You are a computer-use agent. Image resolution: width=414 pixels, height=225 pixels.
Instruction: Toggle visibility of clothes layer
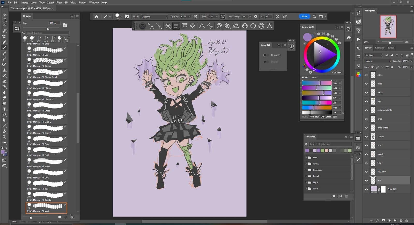(366, 137)
